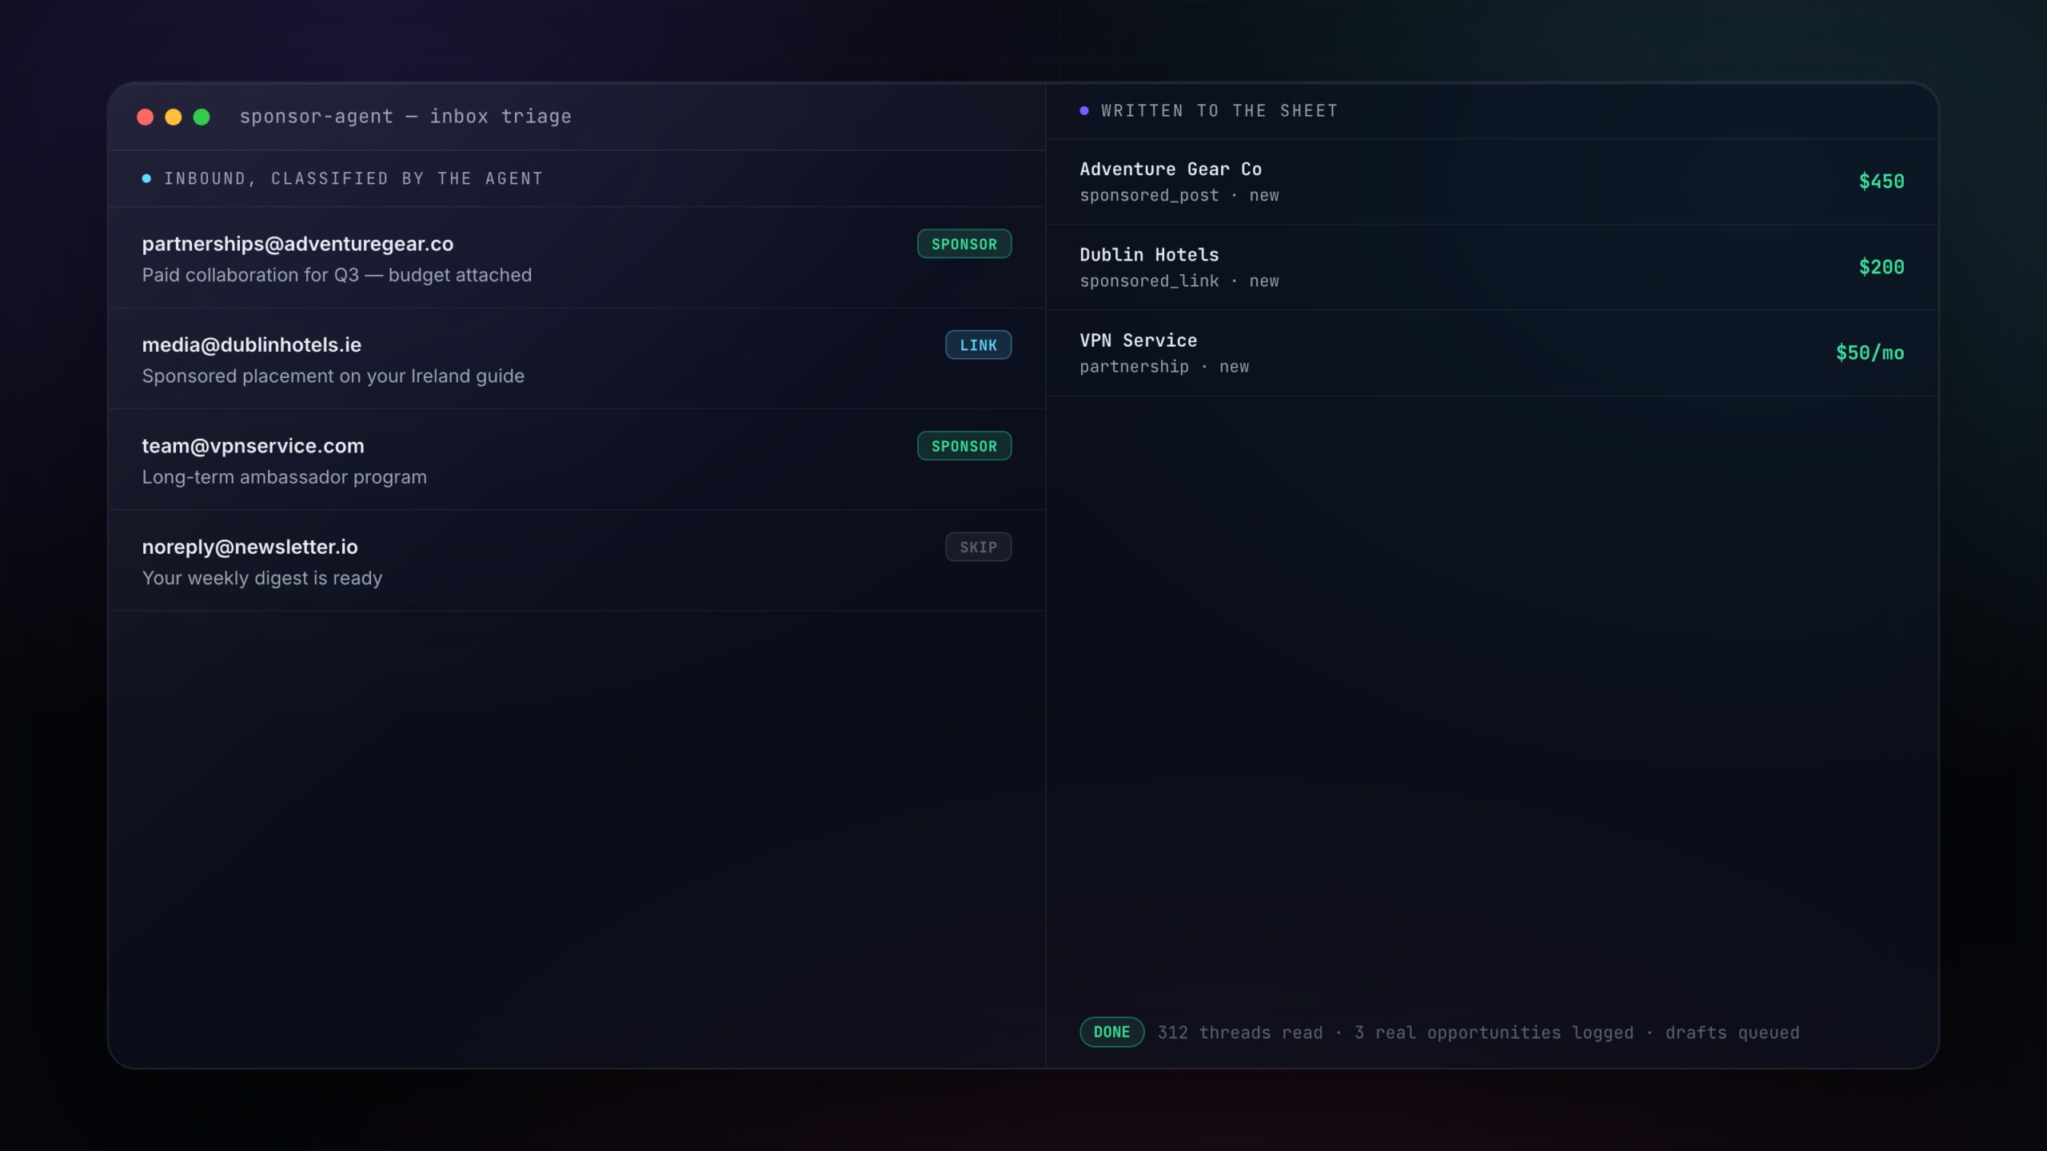
Task: Click the yellow minimize window dot
Action: point(174,117)
